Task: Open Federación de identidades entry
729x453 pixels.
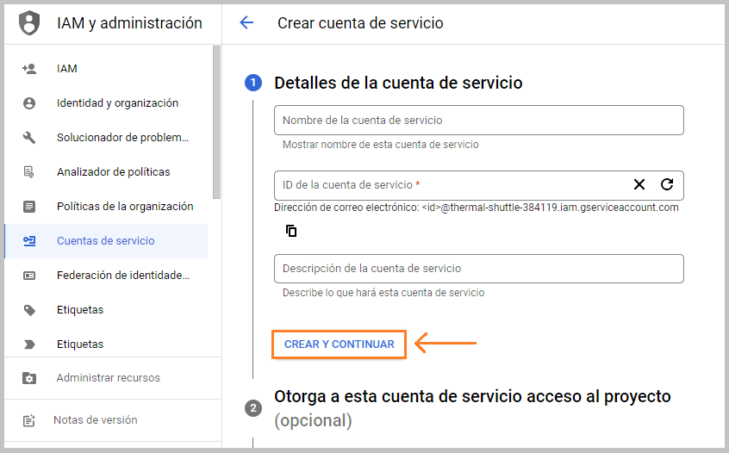Action: (x=106, y=275)
